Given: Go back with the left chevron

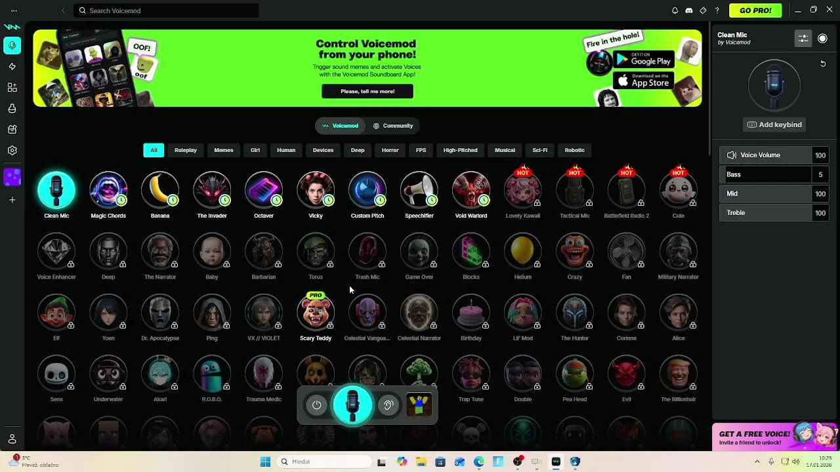Looking at the screenshot, I should pyautogui.click(x=63, y=10).
